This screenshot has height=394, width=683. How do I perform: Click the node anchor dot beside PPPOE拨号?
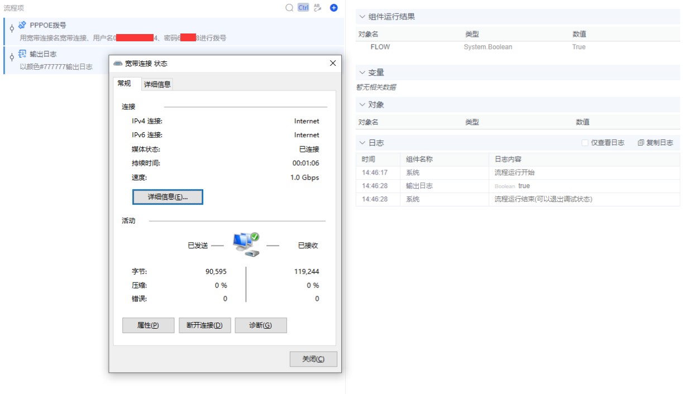pyautogui.click(x=11, y=27)
